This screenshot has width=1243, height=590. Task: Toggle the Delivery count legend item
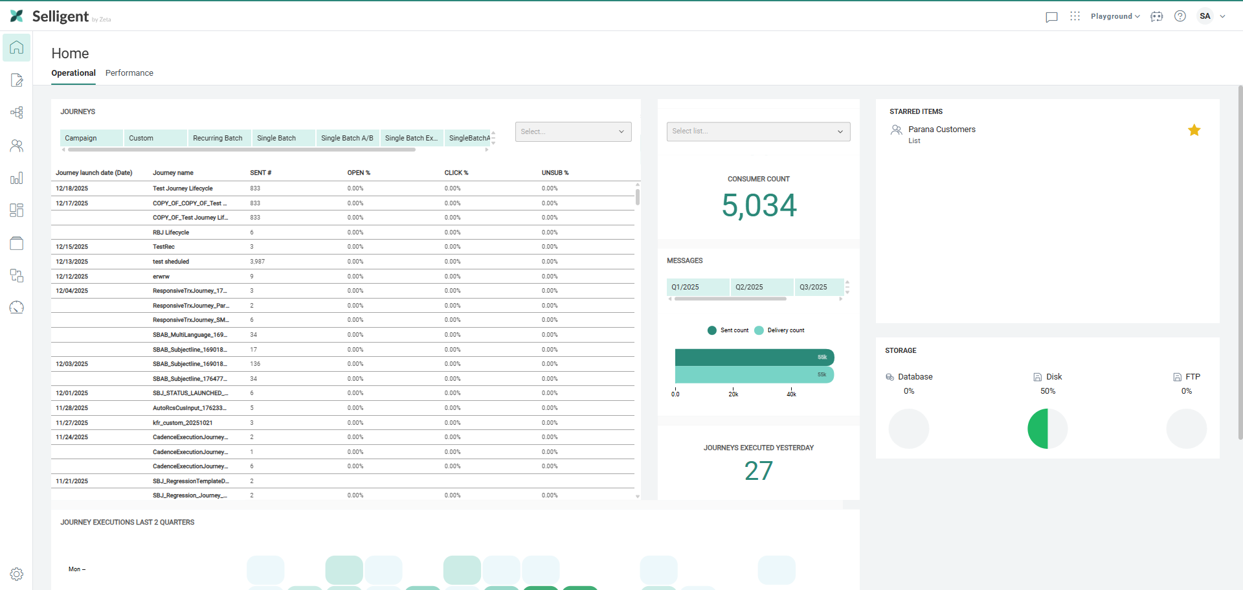click(779, 330)
